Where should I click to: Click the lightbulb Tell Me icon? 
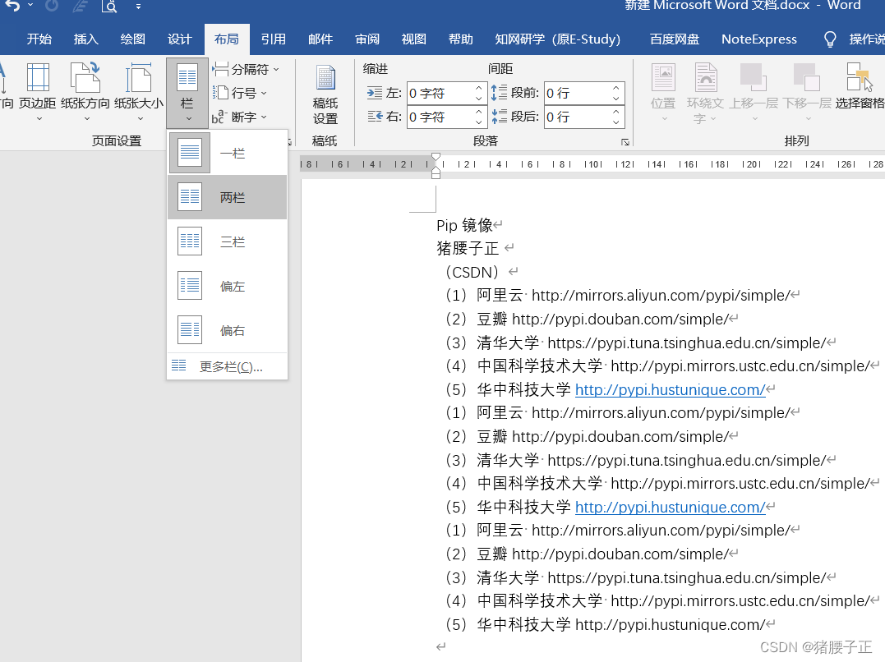[830, 39]
